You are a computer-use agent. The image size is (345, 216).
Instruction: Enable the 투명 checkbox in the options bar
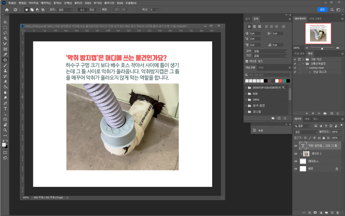click(x=100, y=9)
